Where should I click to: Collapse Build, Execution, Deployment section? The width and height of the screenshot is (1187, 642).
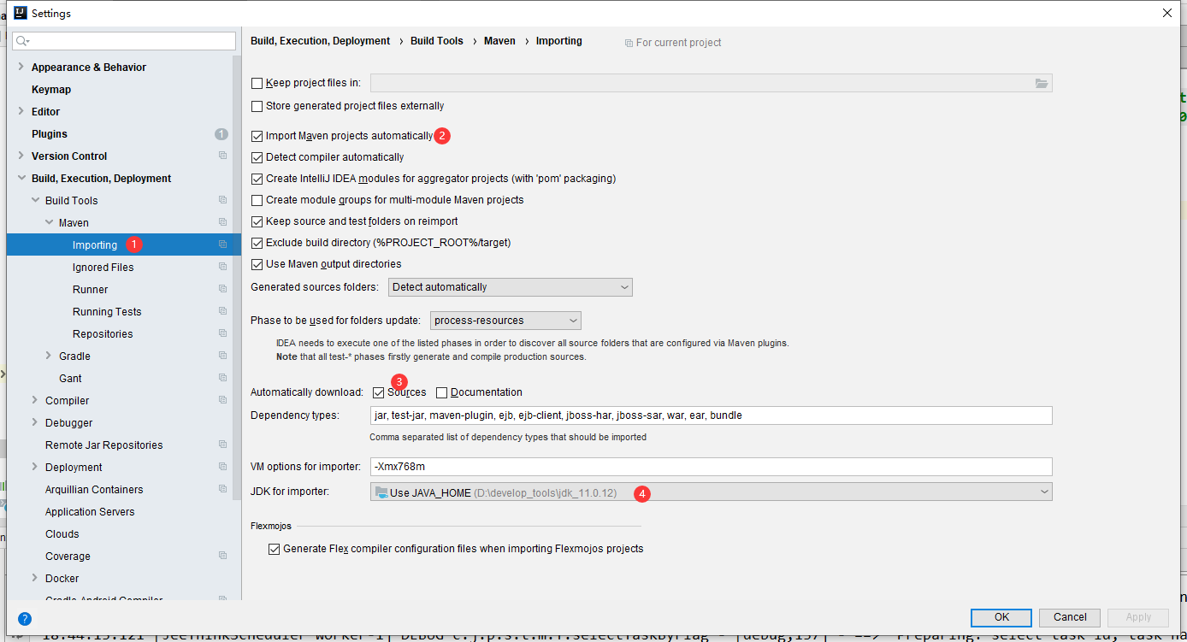tap(21, 178)
